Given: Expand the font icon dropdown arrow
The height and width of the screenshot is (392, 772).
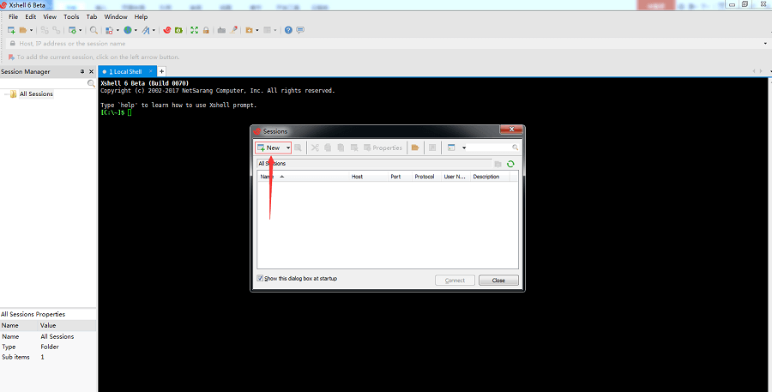Looking at the screenshot, I should pos(154,31).
